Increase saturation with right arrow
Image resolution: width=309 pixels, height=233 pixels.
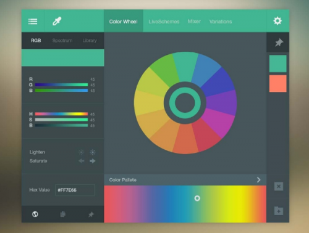(93, 161)
